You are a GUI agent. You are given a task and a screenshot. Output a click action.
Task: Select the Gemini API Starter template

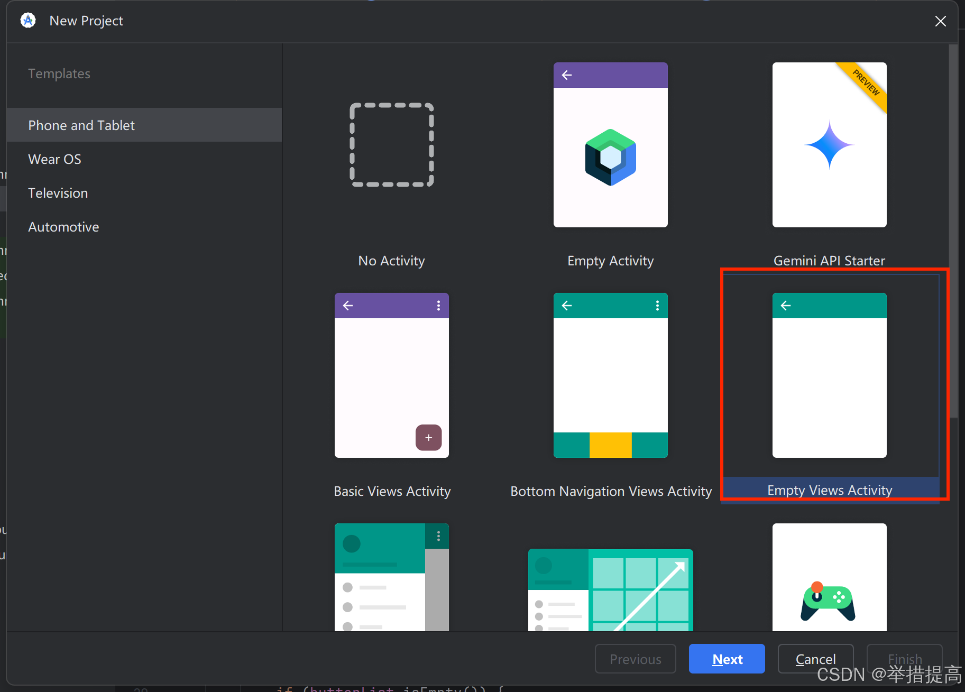(828, 145)
